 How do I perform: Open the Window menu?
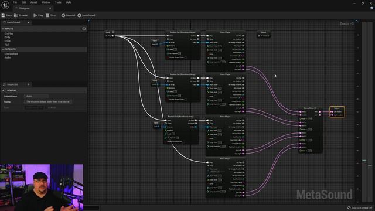coord(46,2)
